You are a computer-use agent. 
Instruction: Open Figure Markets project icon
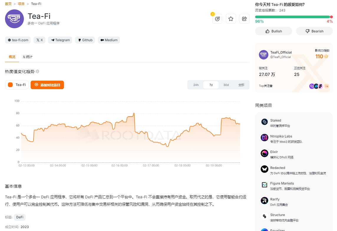264,185
